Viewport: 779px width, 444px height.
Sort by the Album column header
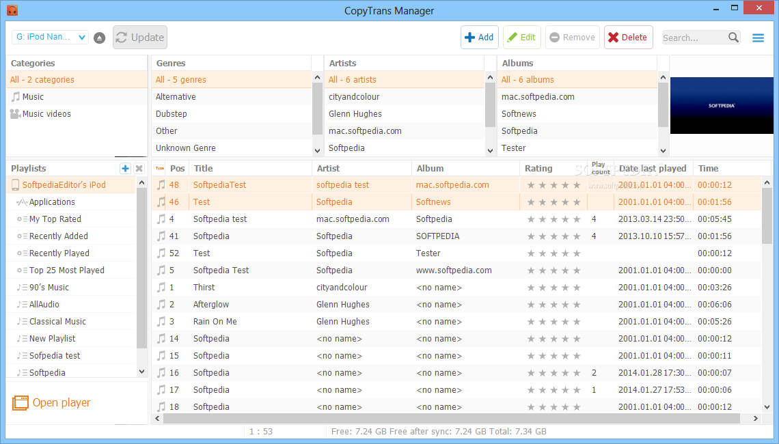click(x=466, y=168)
